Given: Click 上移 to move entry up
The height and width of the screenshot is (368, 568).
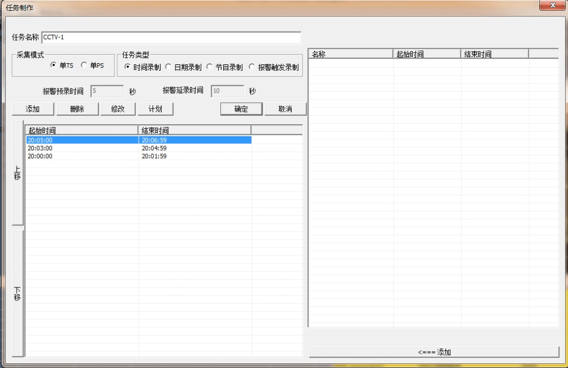Looking at the screenshot, I should [x=18, y=174].
